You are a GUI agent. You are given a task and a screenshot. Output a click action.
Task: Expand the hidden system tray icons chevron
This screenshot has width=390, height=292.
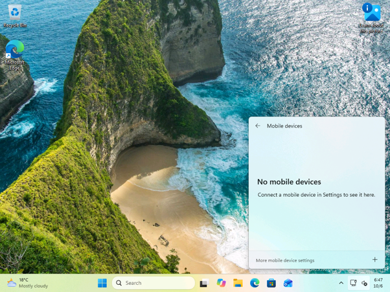[341, 283]
